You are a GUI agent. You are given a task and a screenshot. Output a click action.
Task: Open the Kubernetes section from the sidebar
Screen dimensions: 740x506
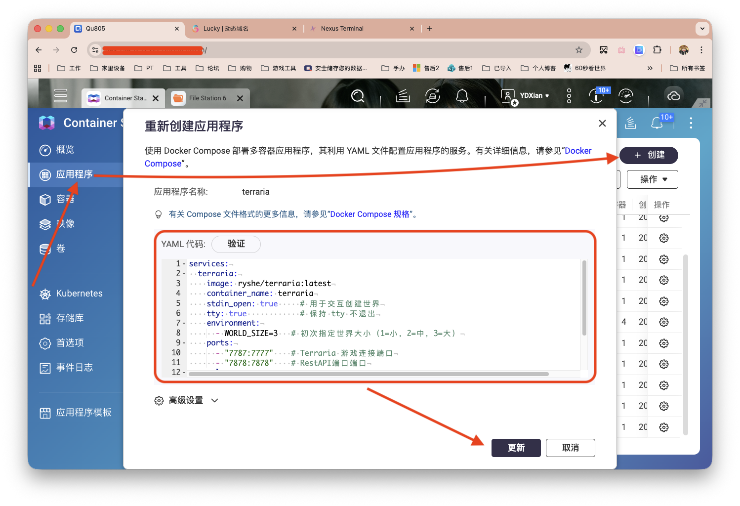tap(79, 293)
